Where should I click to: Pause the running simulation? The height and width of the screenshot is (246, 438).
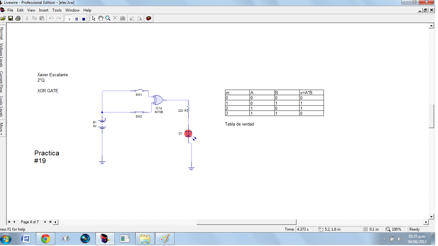76,18
